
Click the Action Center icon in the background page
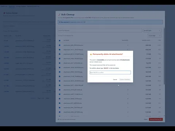pyautogui.click(x=4, y=13)
